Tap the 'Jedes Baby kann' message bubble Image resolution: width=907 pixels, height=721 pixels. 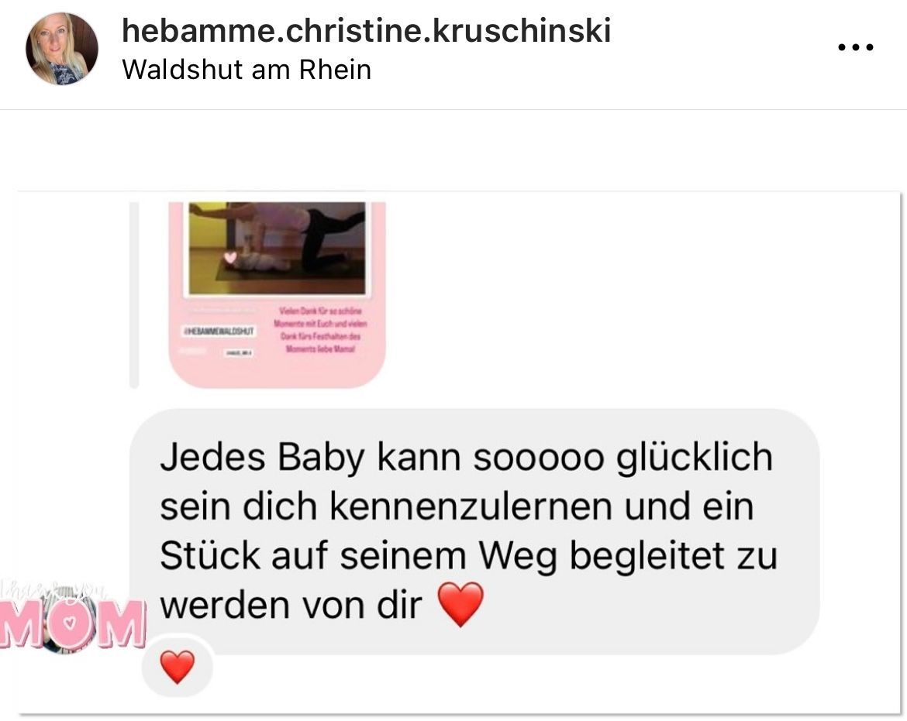coord(474,531)
